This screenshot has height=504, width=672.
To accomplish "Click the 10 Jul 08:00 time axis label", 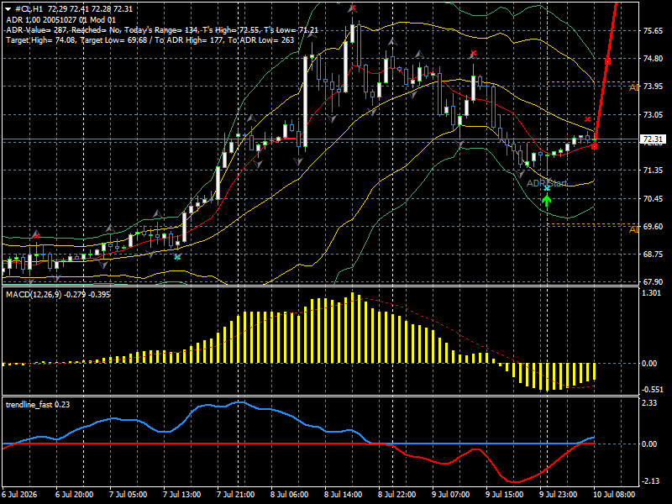I will (614, 495).
